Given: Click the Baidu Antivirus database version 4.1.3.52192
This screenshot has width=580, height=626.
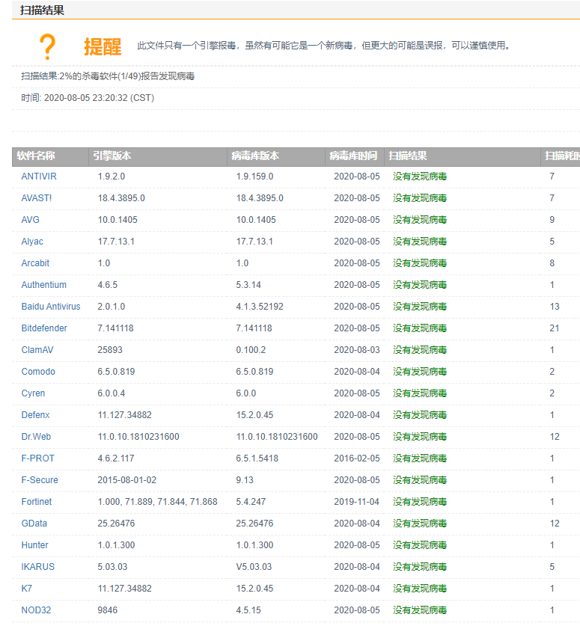Looking at the screenshot, I should pyautogui.click(x=260, y=307).
